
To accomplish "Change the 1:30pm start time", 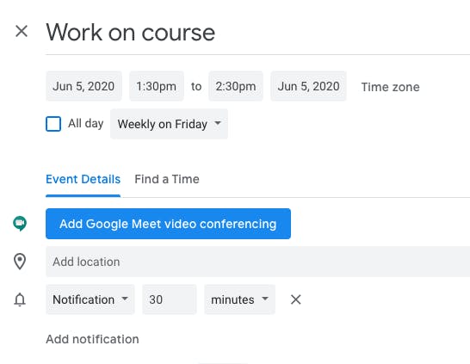I will (x=157, y=86).
